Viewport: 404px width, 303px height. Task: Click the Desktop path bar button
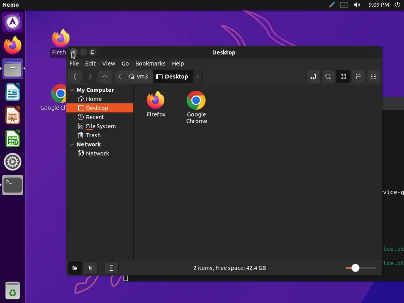tap(173, 77)
